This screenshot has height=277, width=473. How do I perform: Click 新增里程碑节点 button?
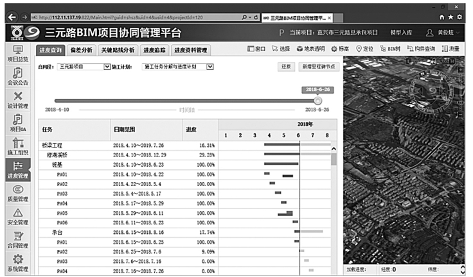point(319,67)
